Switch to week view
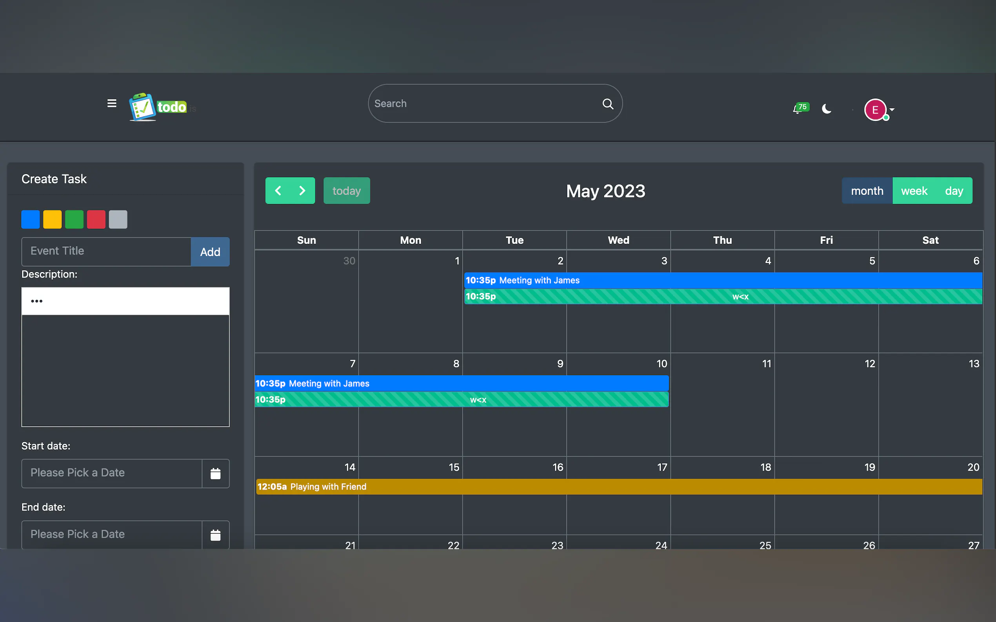 (x=914, y=191)
